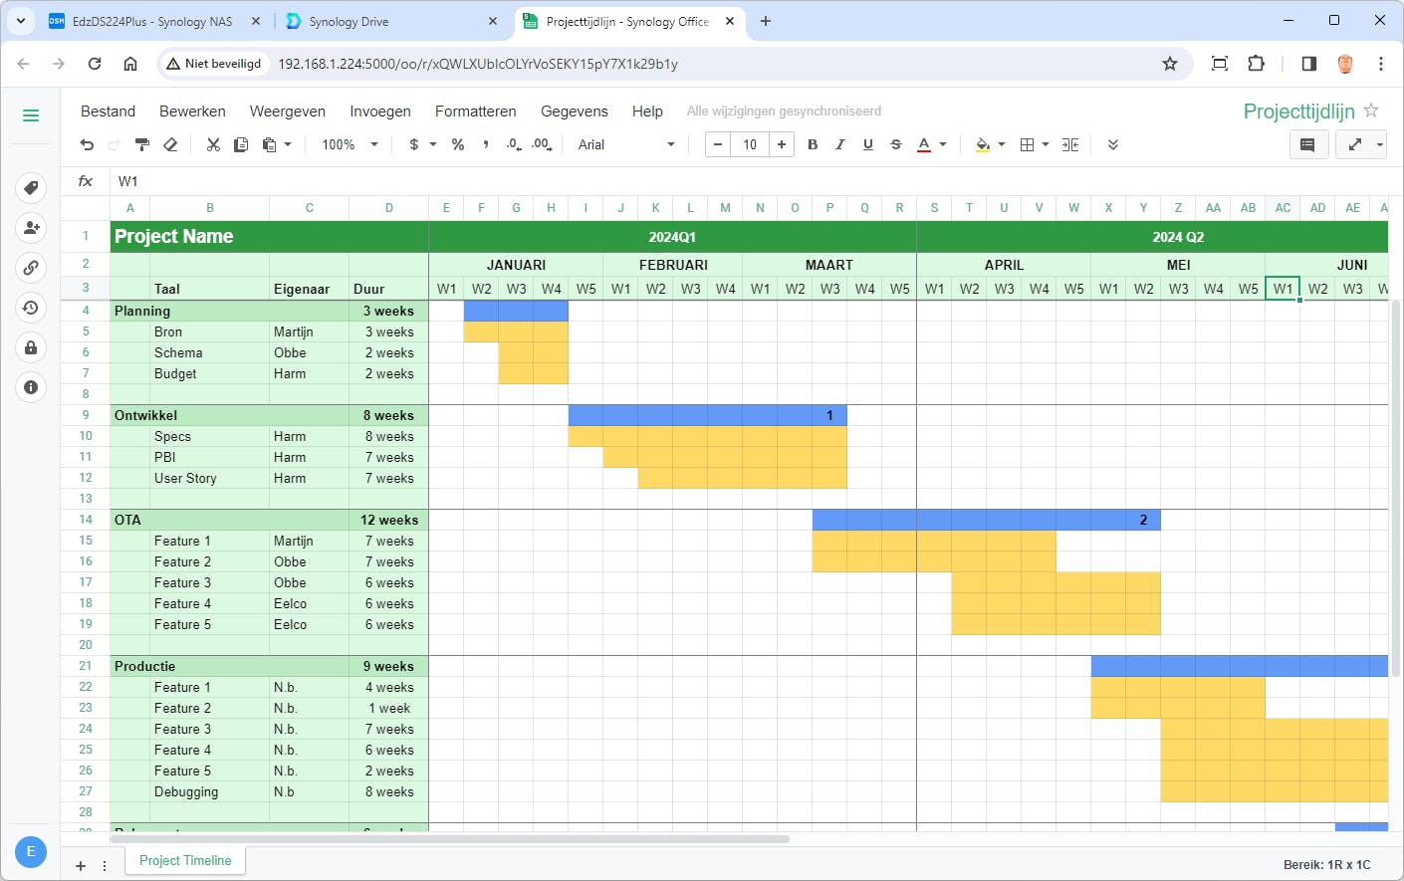Screen dimensions: 1404x881
Task: Click the labels tag icon in sidebar
Action: 31,188
